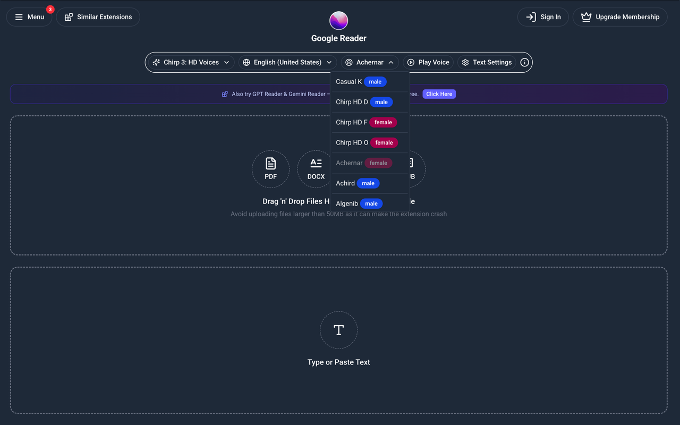680x425 pixels.
Task: Choose Chirp HD F female voice
Action: [x=370, y=122]
